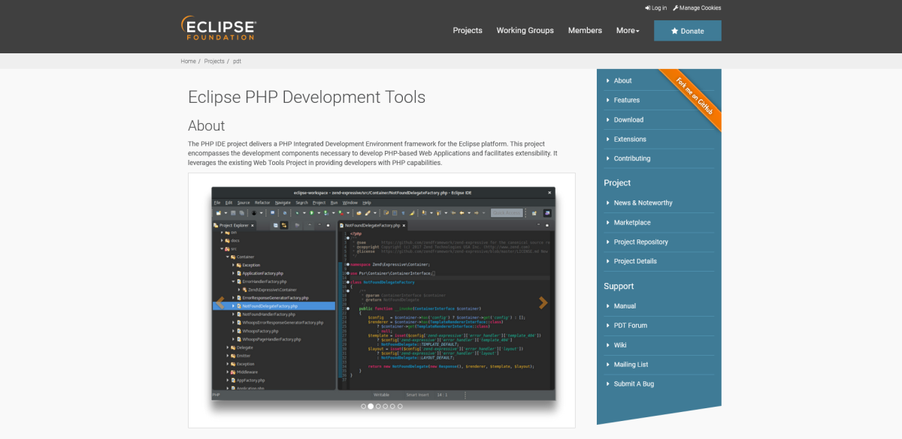Open Projects in the breadcrumb trail
This screenshot has height=439, width=902.
point(214,61)
